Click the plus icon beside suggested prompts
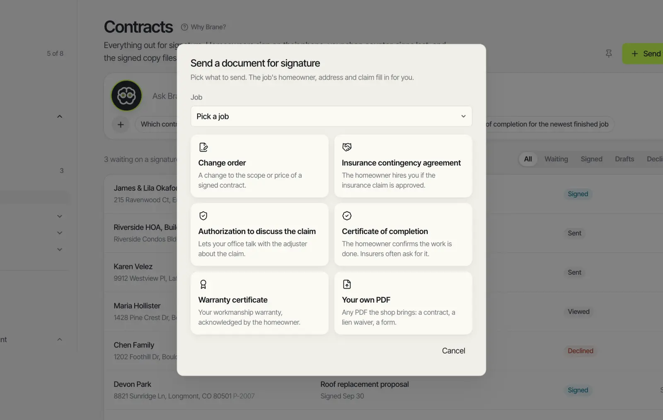Image resolution: width=663 pixels, height=420 pixels. coord(121,124)
